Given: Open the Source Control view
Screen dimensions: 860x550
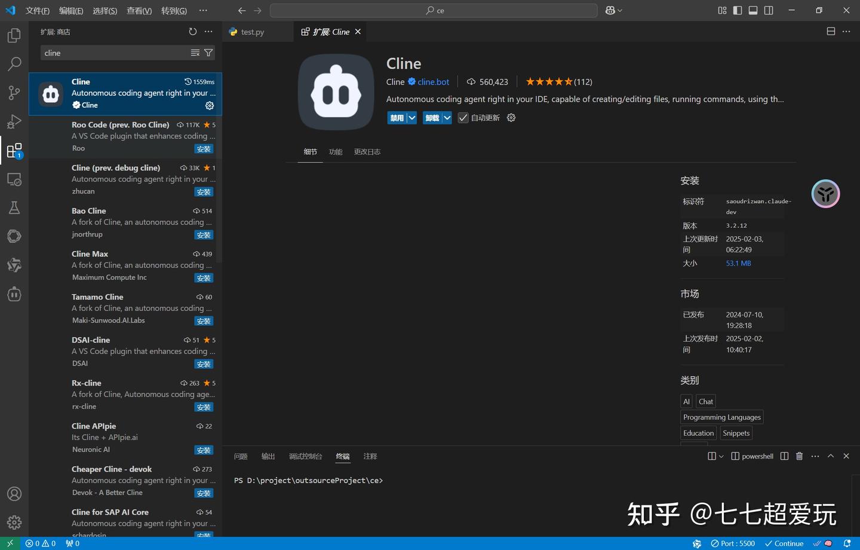Looking at the screenshot, I should [x=14, y=93].
